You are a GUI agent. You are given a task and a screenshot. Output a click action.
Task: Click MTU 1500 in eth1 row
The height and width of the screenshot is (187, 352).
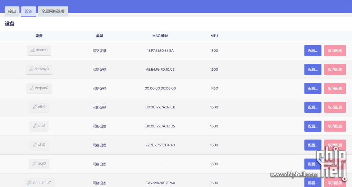tap(214, 126)
